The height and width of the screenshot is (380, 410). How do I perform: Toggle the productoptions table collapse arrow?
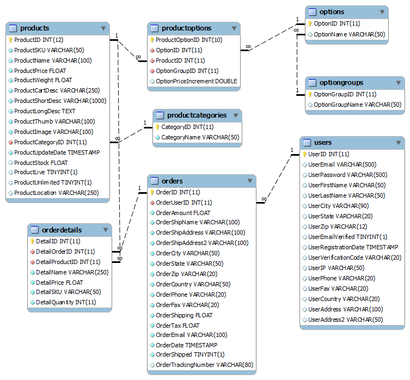pos(234,28)
